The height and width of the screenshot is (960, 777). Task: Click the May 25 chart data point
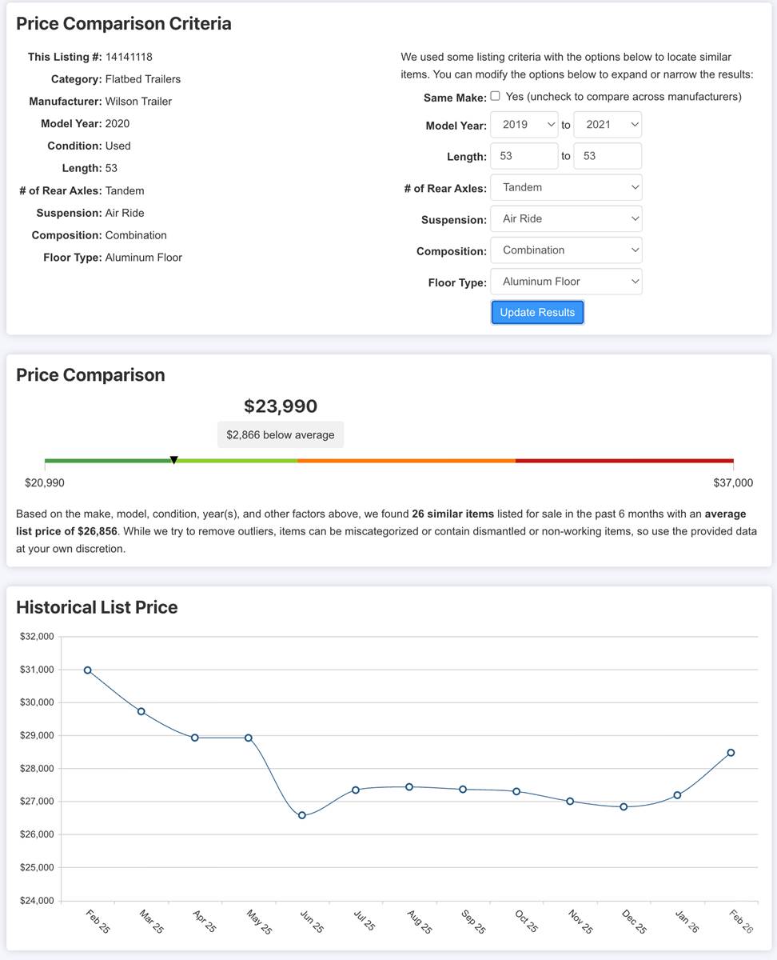click(249, 738)
